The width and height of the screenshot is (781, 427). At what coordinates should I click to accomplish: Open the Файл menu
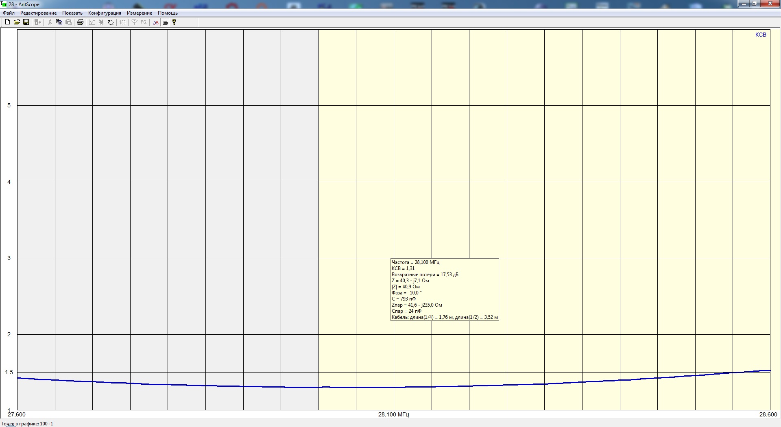click(x=9, y=13)
